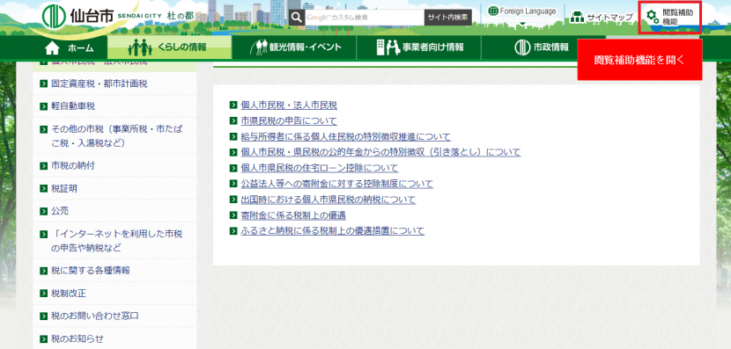Open 税のお問い合わせ窓口 sidebar item

[x=114, y=316]
